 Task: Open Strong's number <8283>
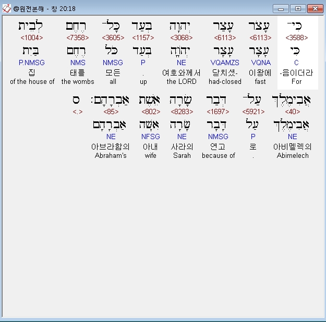pos(182,112)
